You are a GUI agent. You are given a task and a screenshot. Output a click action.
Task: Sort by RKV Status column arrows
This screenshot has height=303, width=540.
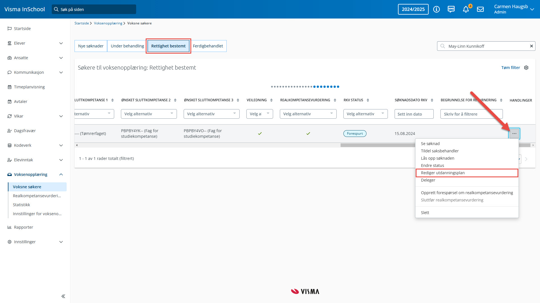(x=368, y=100)
